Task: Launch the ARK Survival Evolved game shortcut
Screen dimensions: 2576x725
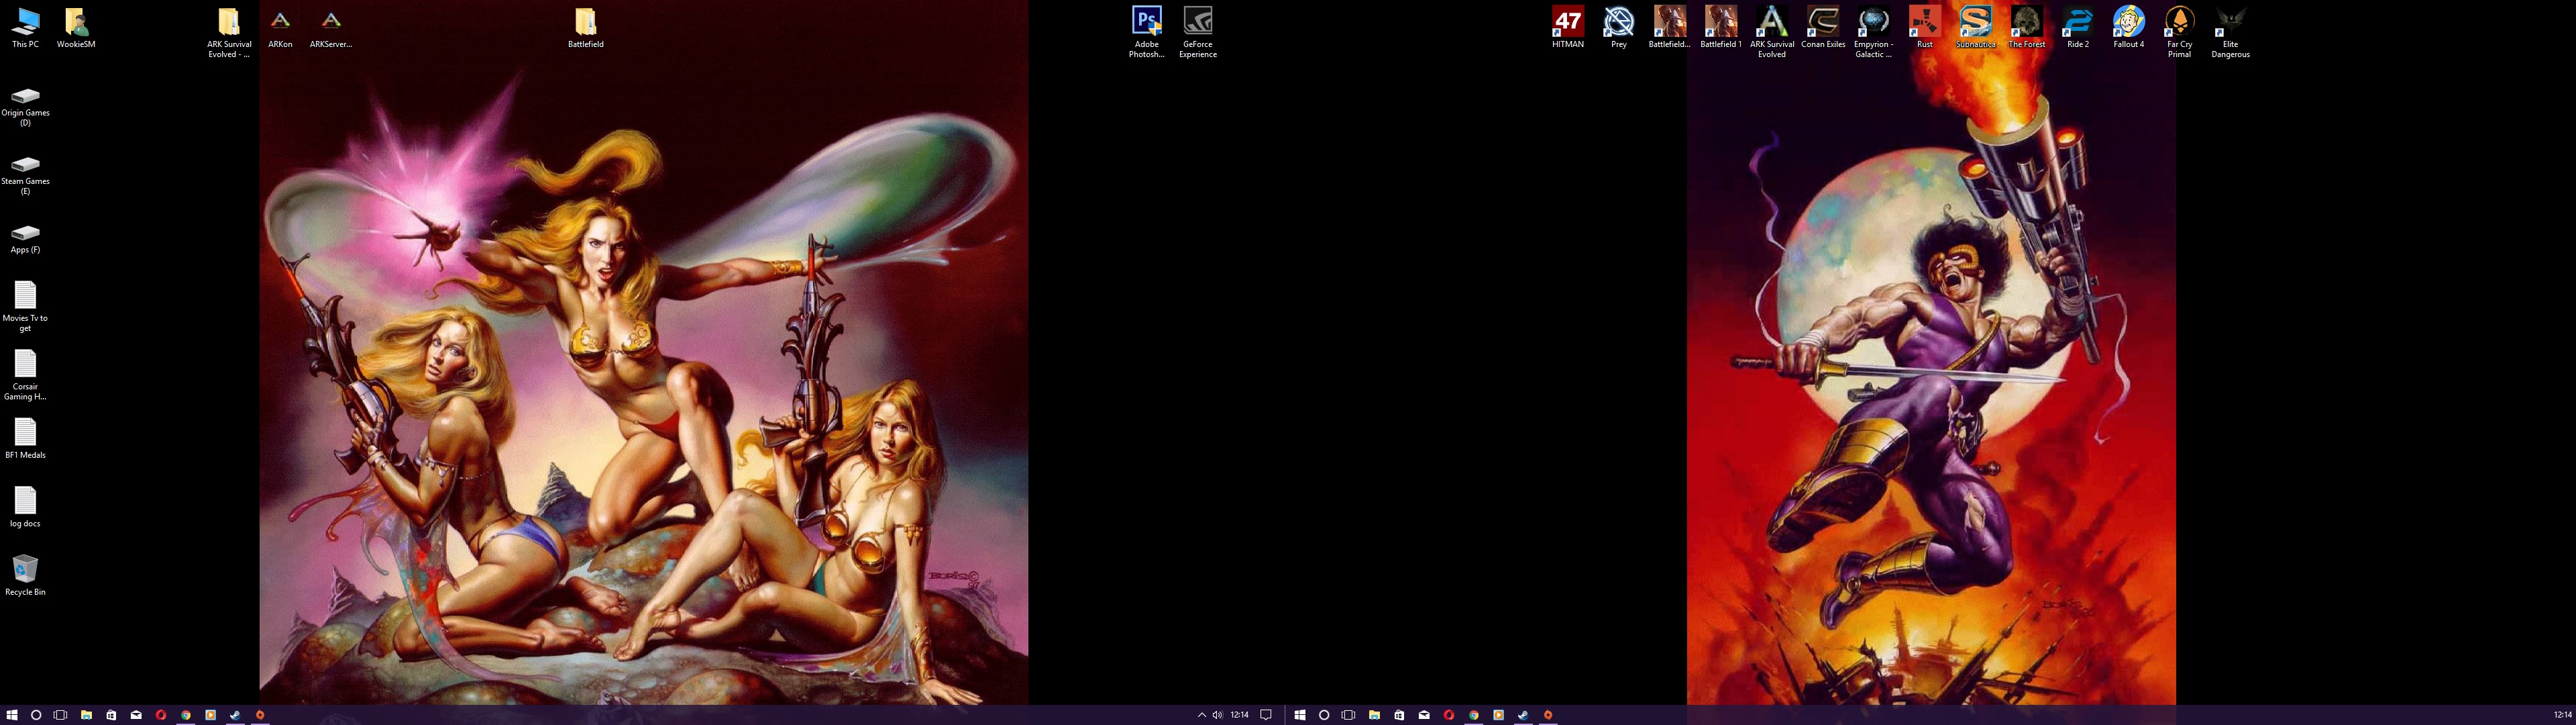Action: coord(1771,33)
